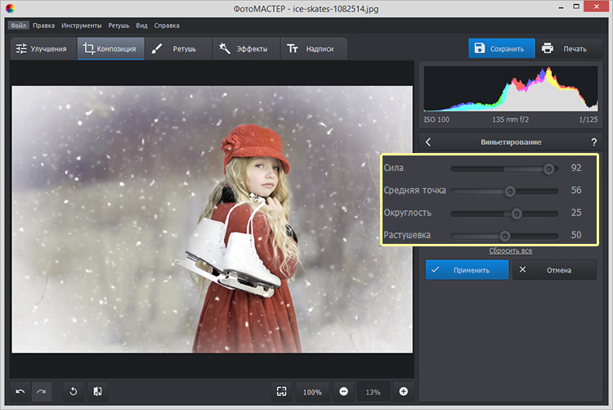The width and height of the screenshot is (613, 410).
Task: Click the Применить button
Action: pos(468,270)
